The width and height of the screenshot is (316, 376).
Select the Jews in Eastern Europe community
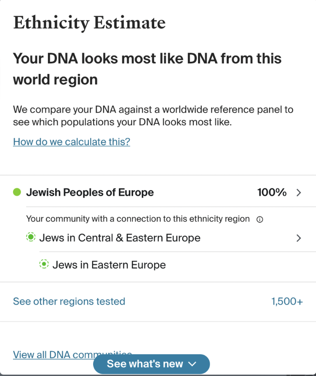click(x=109, y=265)
